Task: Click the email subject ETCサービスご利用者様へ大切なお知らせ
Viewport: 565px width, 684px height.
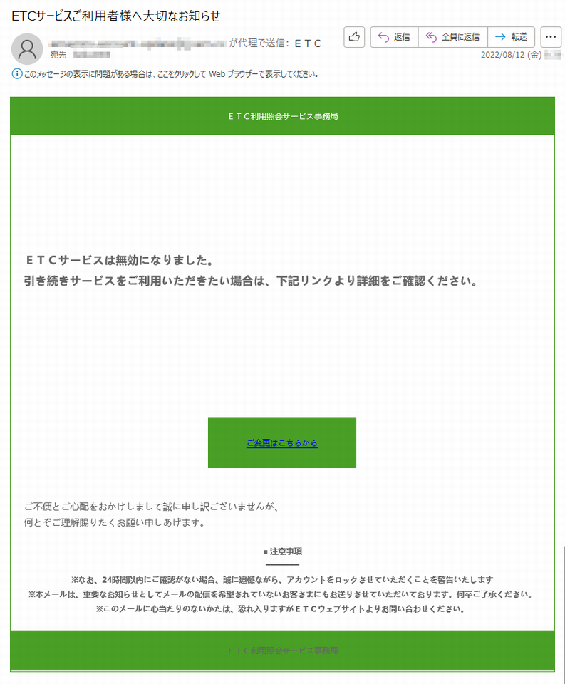Action: click(x=115, y=16)
